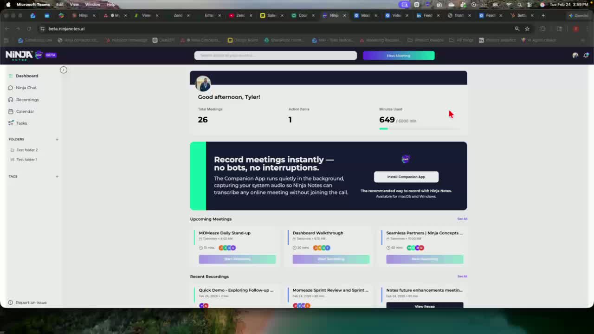Switch to the Setti browser tab
The width and height of the screenshot is (594, 334).
522,15
